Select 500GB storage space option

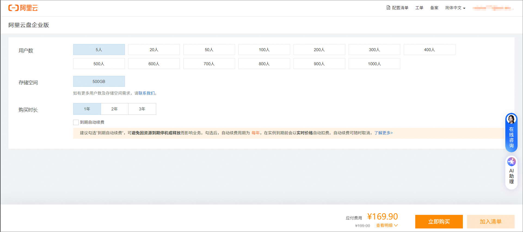[99, 81]
